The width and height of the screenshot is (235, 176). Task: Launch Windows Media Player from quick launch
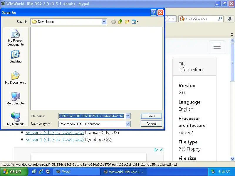(48, 172)
